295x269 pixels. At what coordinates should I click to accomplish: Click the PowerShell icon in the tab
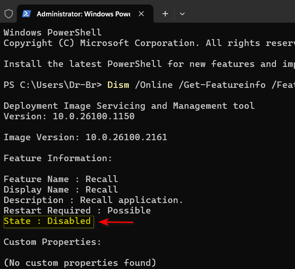26,14
